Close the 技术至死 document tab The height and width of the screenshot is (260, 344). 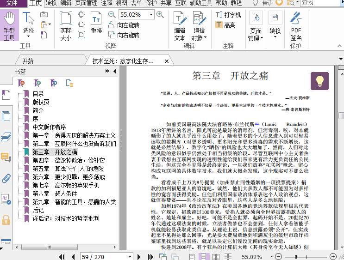pos(167,61)
